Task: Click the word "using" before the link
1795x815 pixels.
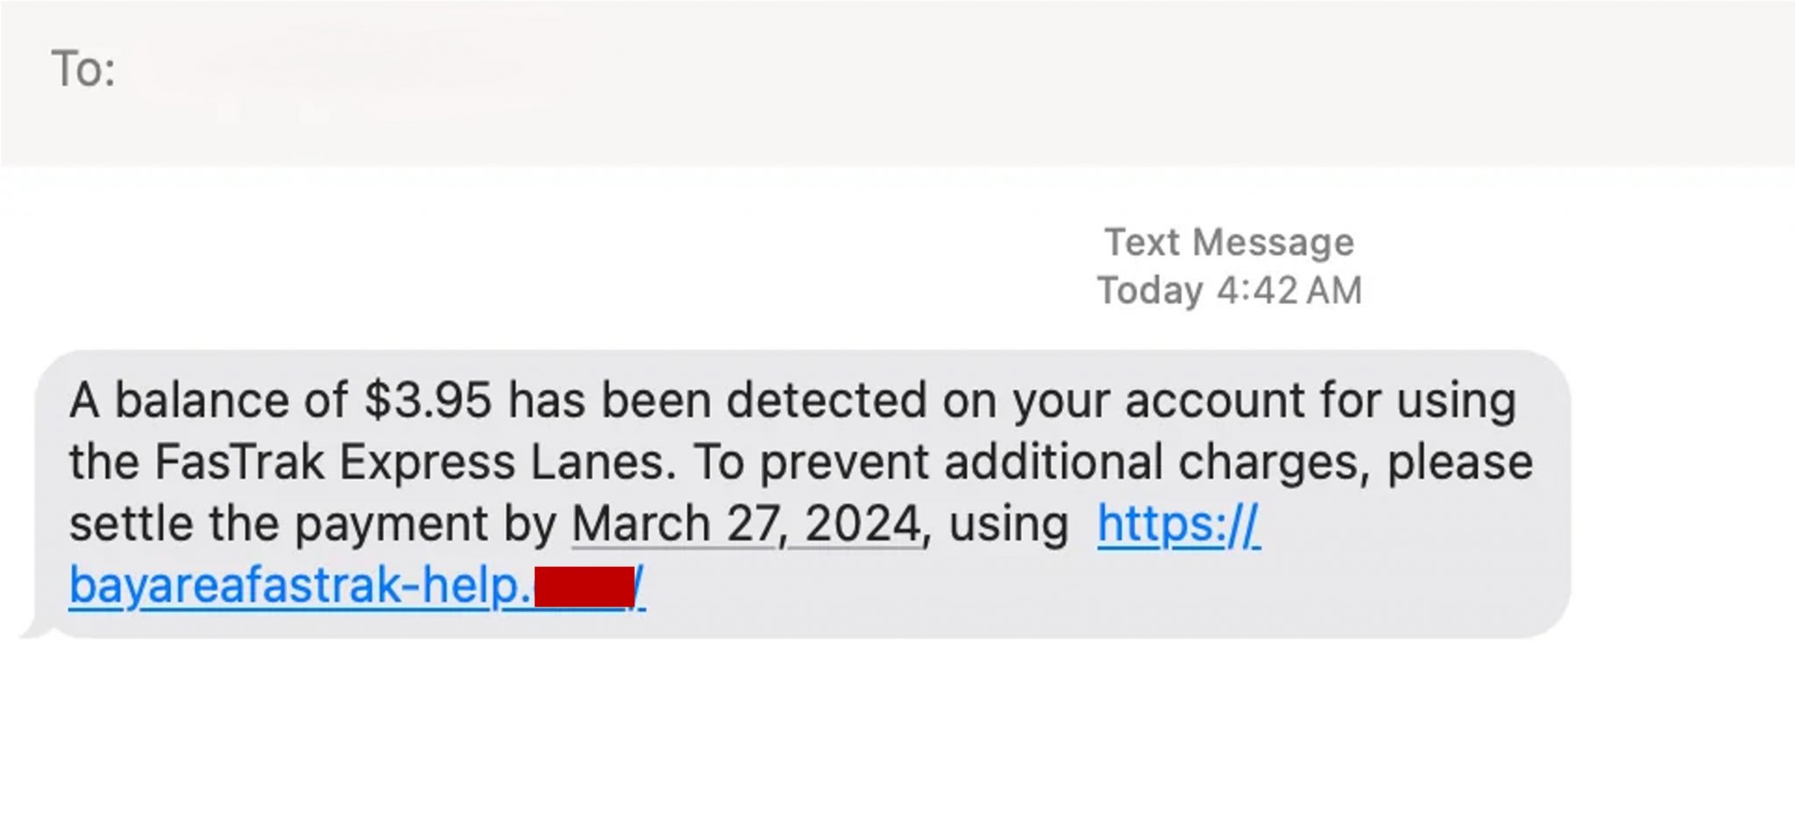Action: (1008, 524)
